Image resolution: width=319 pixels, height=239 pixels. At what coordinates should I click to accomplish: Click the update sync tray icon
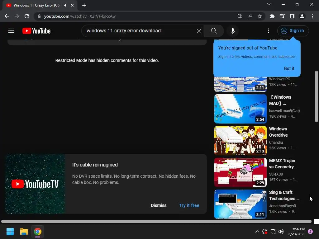point(265,232)
